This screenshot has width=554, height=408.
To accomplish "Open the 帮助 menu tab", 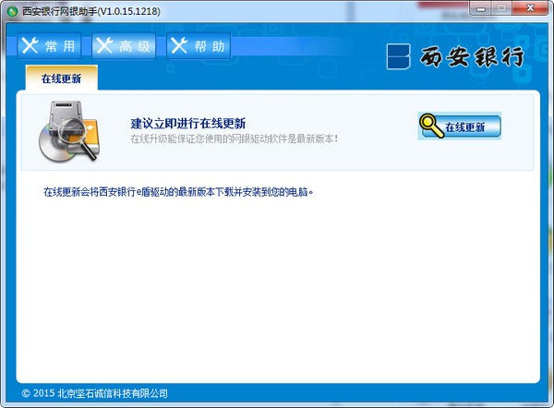I will (x=199, y=46).
